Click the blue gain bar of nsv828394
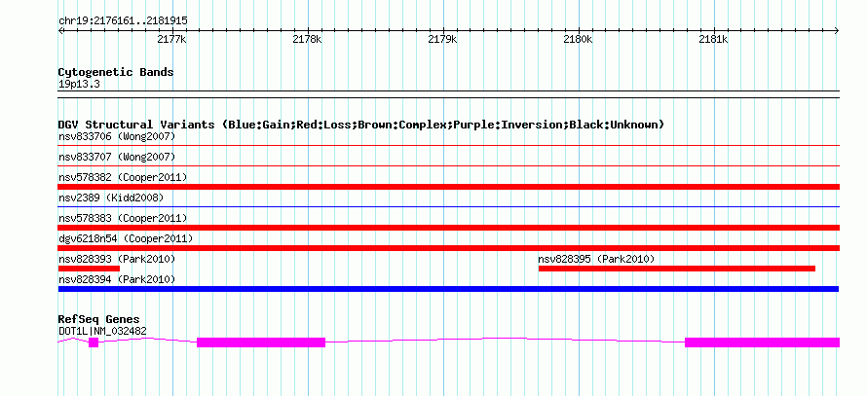This screenshot has height=396, width=867. [x=448, y=289]
